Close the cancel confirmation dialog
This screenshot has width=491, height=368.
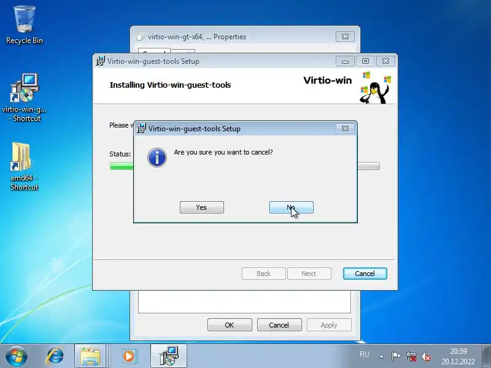[x=345, y=129]
